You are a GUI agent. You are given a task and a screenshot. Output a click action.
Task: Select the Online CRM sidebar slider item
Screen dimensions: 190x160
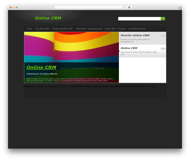[142, 51]
